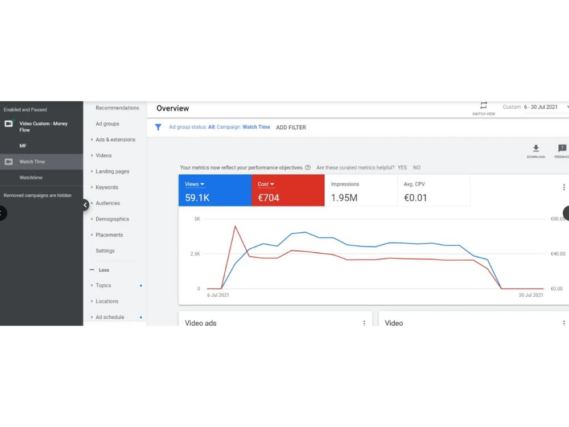Viewport: 569px width, 427px height.
Task: Open Ad groups in the page menu
Action: point(108,124)
